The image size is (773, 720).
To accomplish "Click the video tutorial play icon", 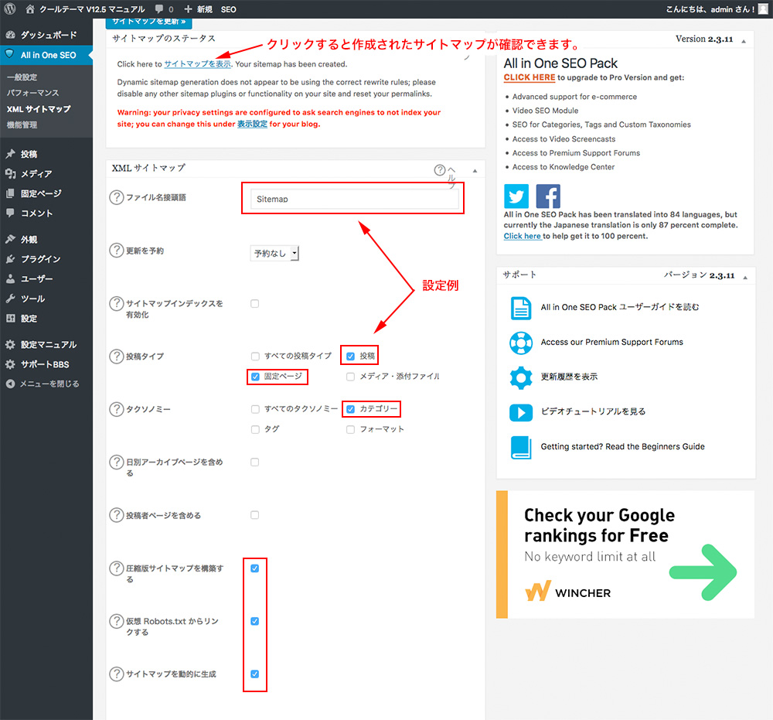I will [x=520, y=412].
